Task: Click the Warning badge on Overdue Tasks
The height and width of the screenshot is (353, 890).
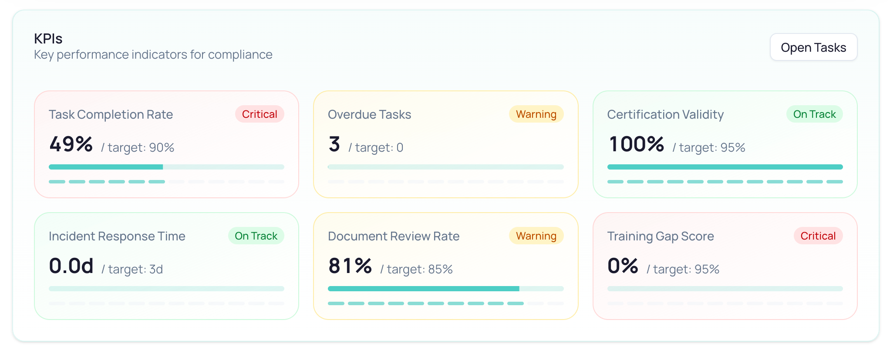Action: pyautogui.click(x=536, y=114)
